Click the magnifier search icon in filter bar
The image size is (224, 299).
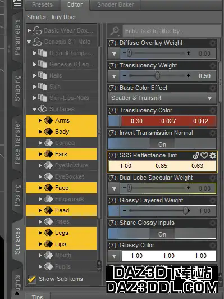click(115, 31)
